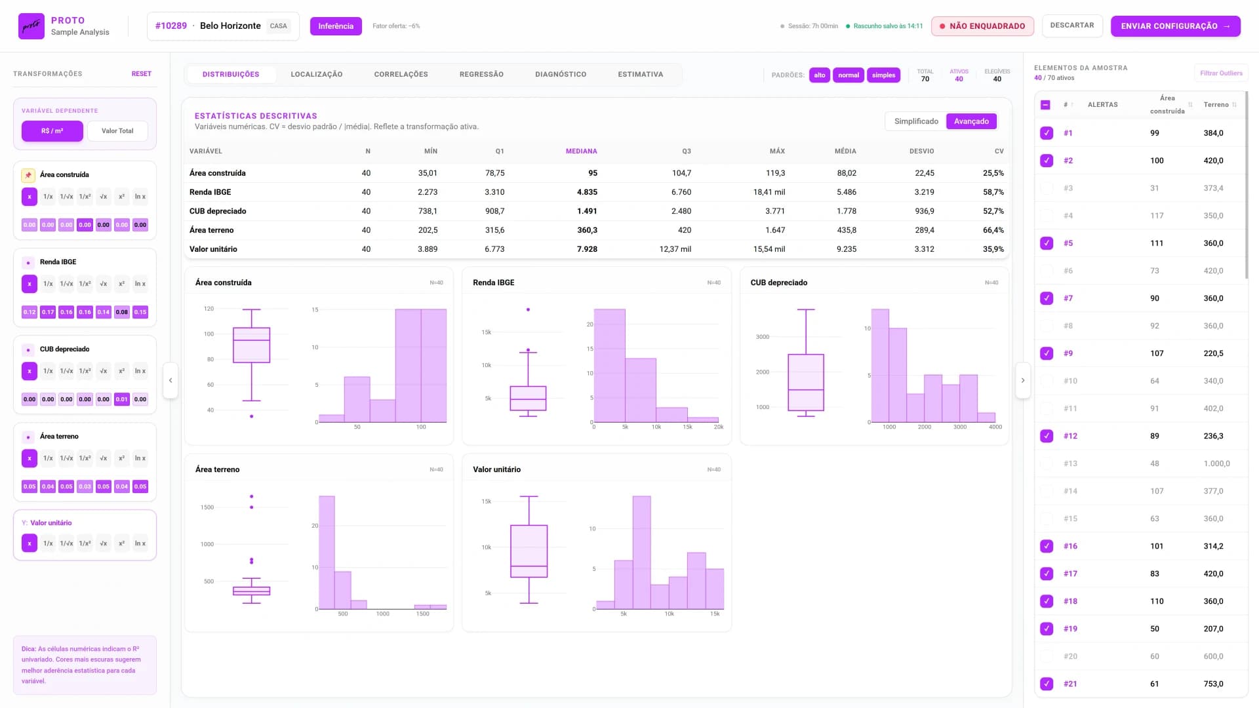The height and width of the screenshot is (708, 1259).
Task: Click the PROTO logo icon
Action: pyautogui.click(x=31, y=26)
